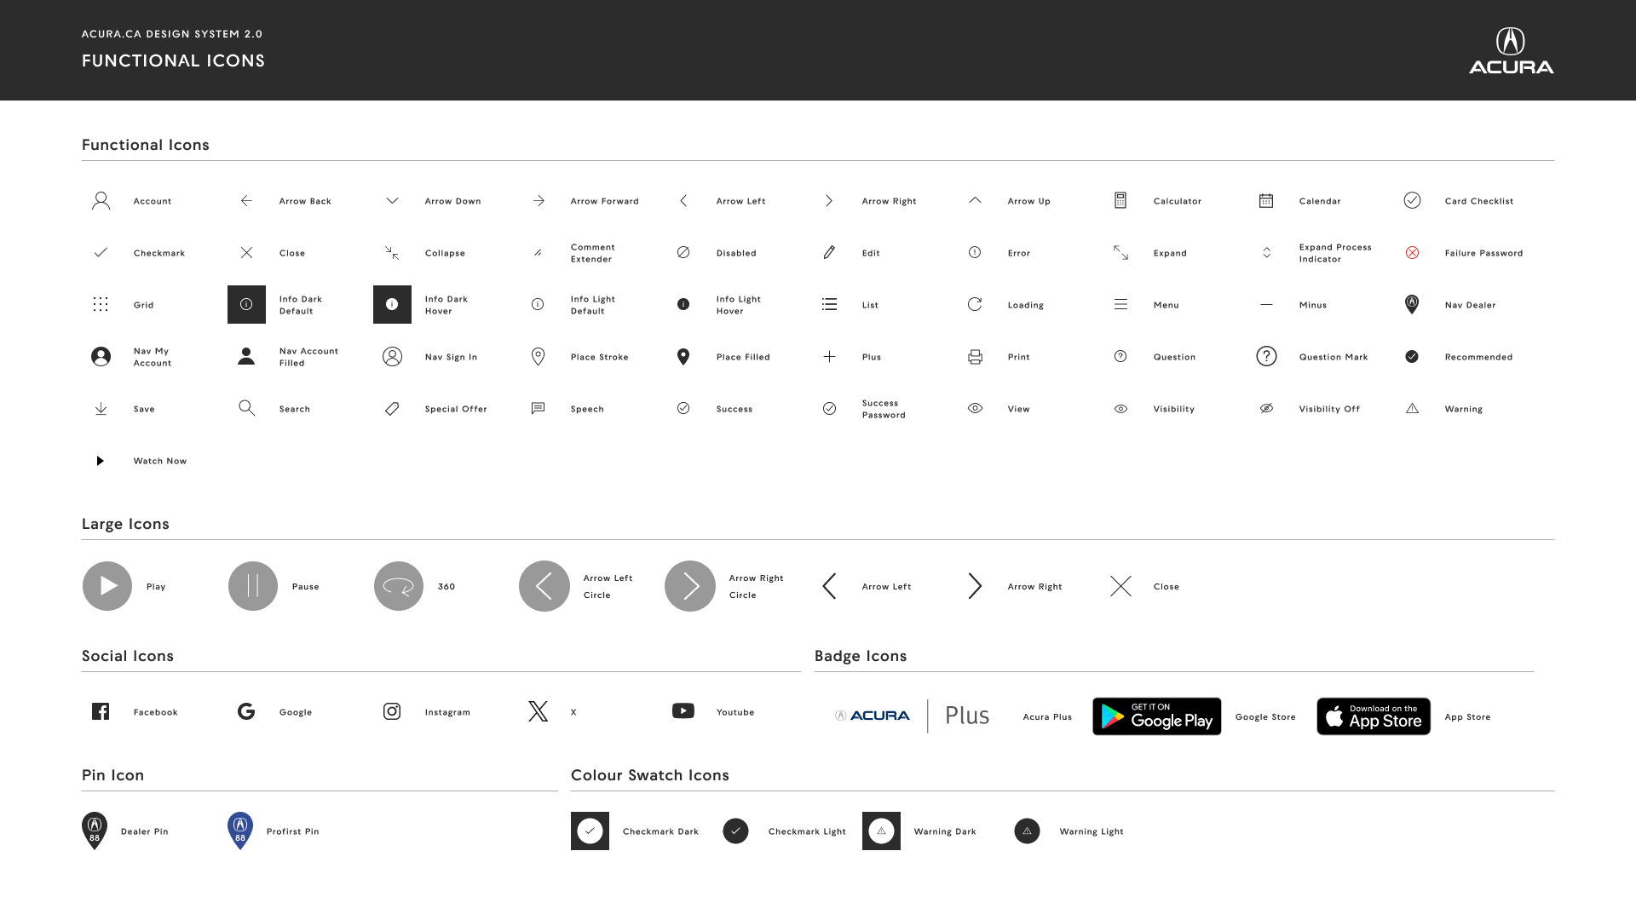Click the Success circle-check icon
The image size is (1636, 920).
tap(683, 408)
